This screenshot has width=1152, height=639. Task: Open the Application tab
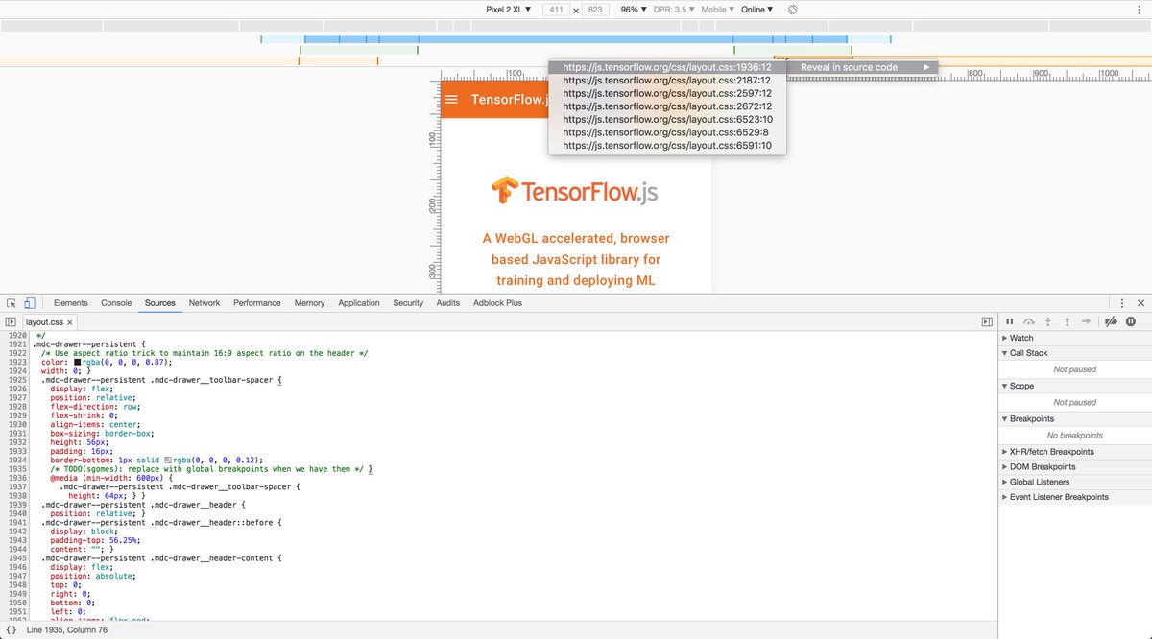tap(359, 303)
